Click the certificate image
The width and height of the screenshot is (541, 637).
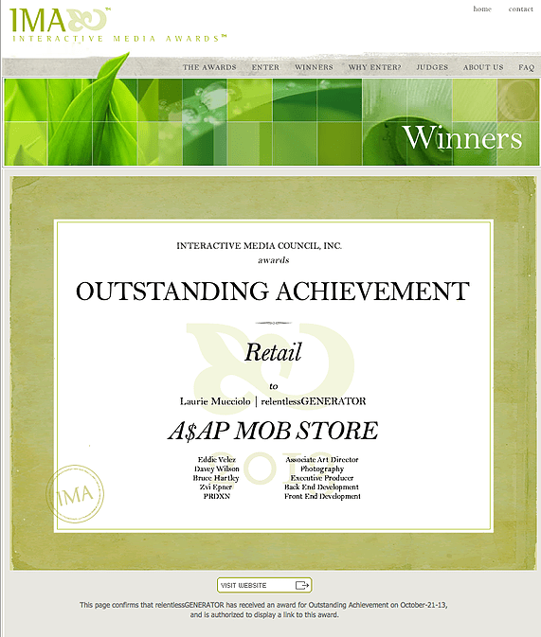point(273,373)
